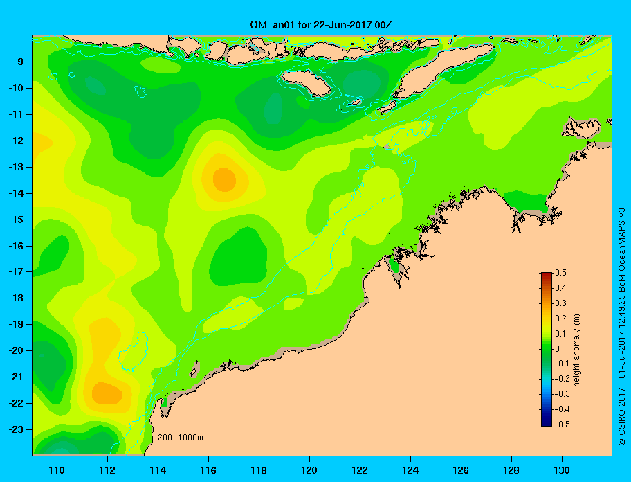Pick the latitude tick label -13

pyautogui.click(x=16, y=167)
